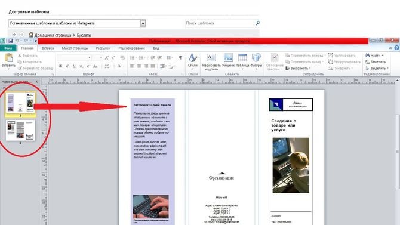400x225 pixels.
Task: Insert a table with Таблица icon
Action: (242, 61)
